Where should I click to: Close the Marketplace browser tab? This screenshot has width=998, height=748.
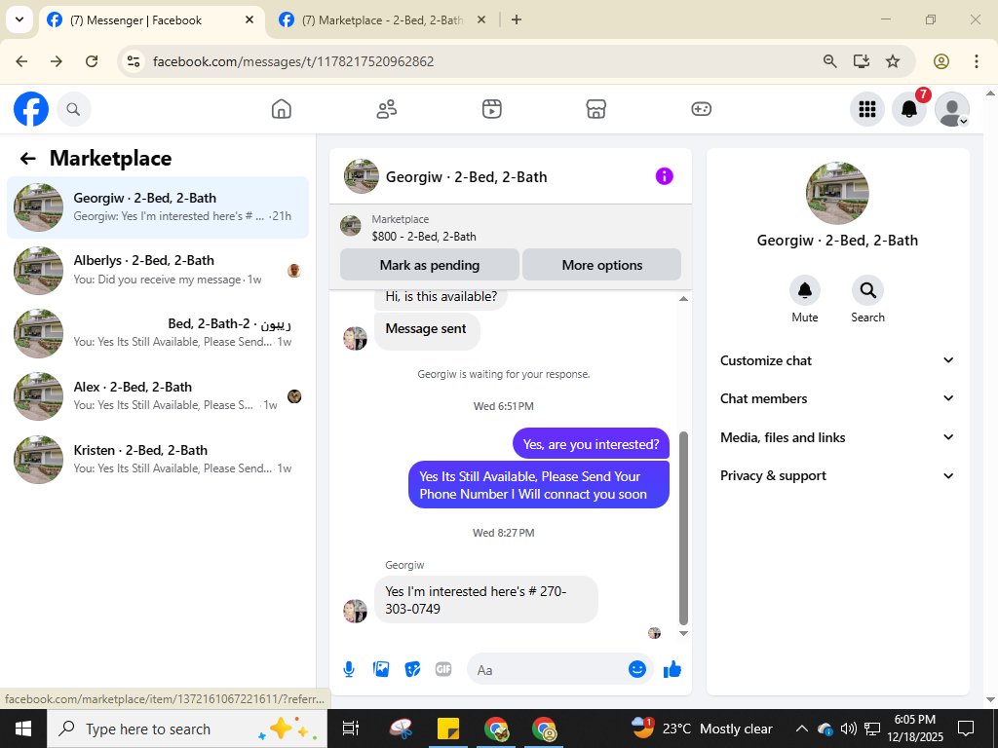pos(481,20)
